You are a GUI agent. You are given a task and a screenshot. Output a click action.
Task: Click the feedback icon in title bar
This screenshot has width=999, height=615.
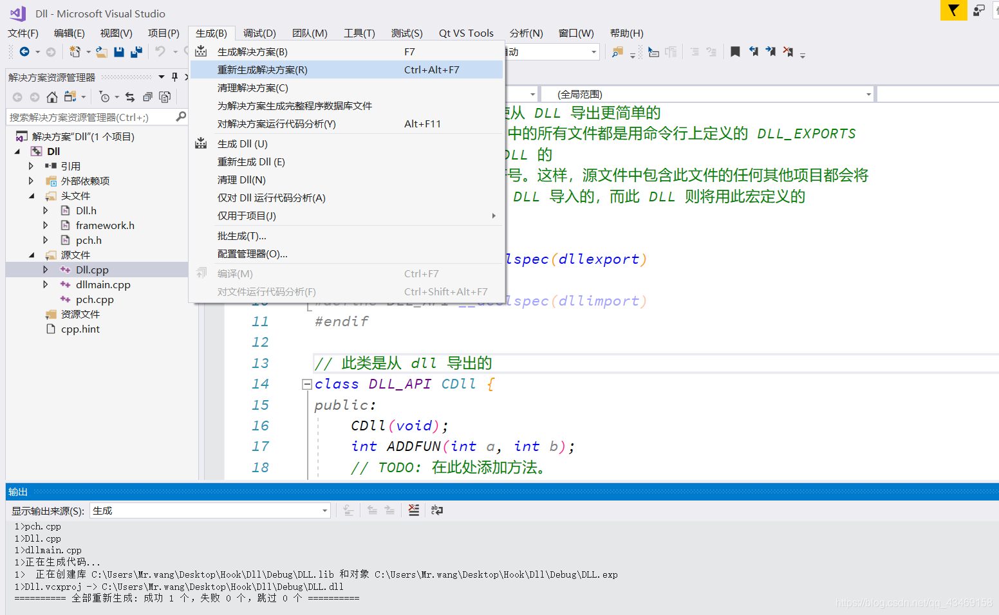979,10
